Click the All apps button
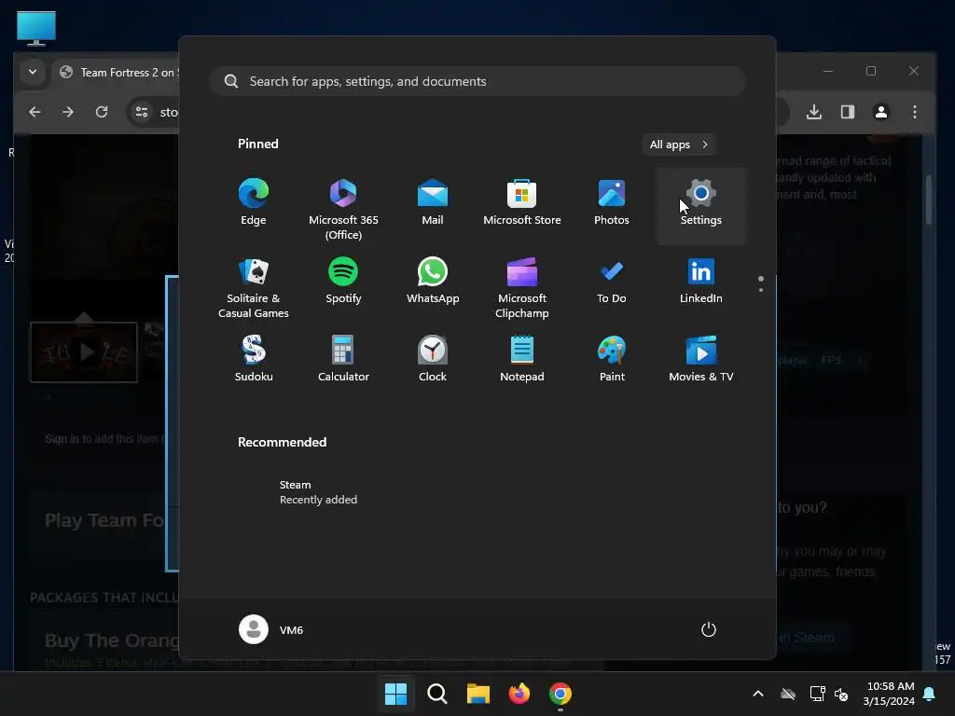Image resolution: width=955 pixels, height=716 pixels. coord(679,145)
